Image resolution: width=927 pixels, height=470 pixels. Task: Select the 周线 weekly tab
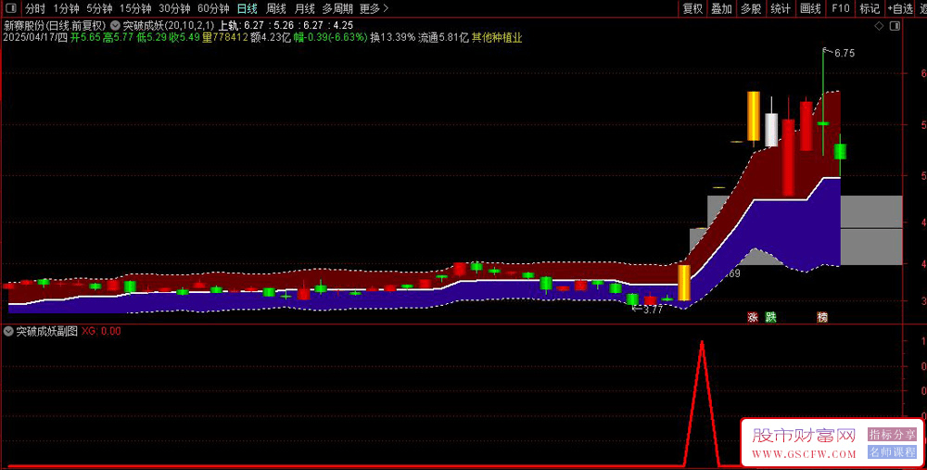(x=275, y=8)
